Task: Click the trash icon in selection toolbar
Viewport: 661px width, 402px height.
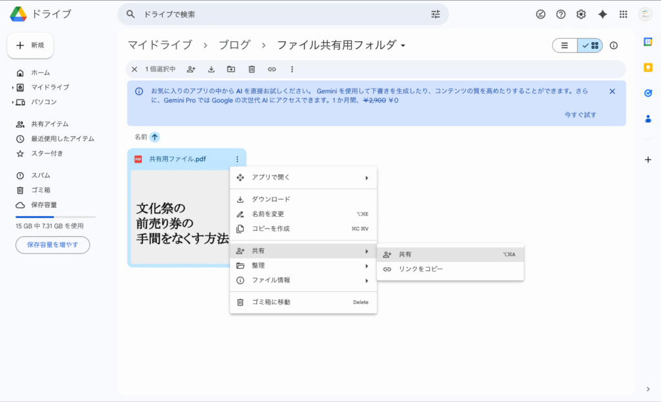Action: tap(252, 69)
